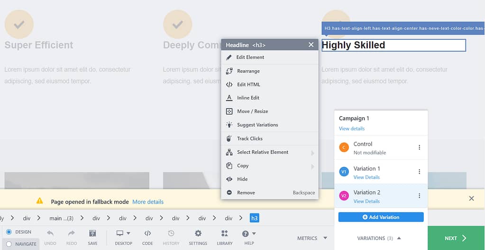This screenshot has height=250, width=485.
Task: Choose Edit HTML from context menu
Action: click(270, 84)
